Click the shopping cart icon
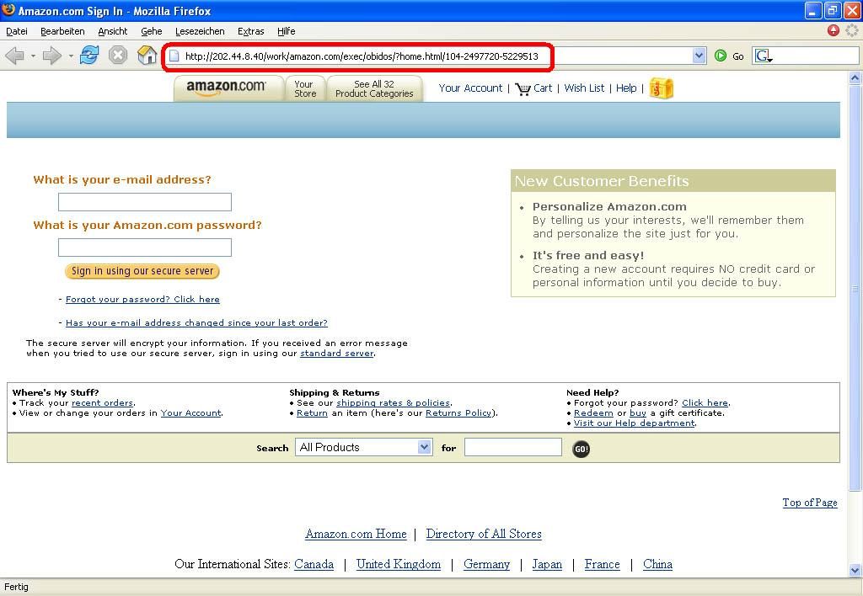Screen dimensions: 863x596 (x=523, y=88)
